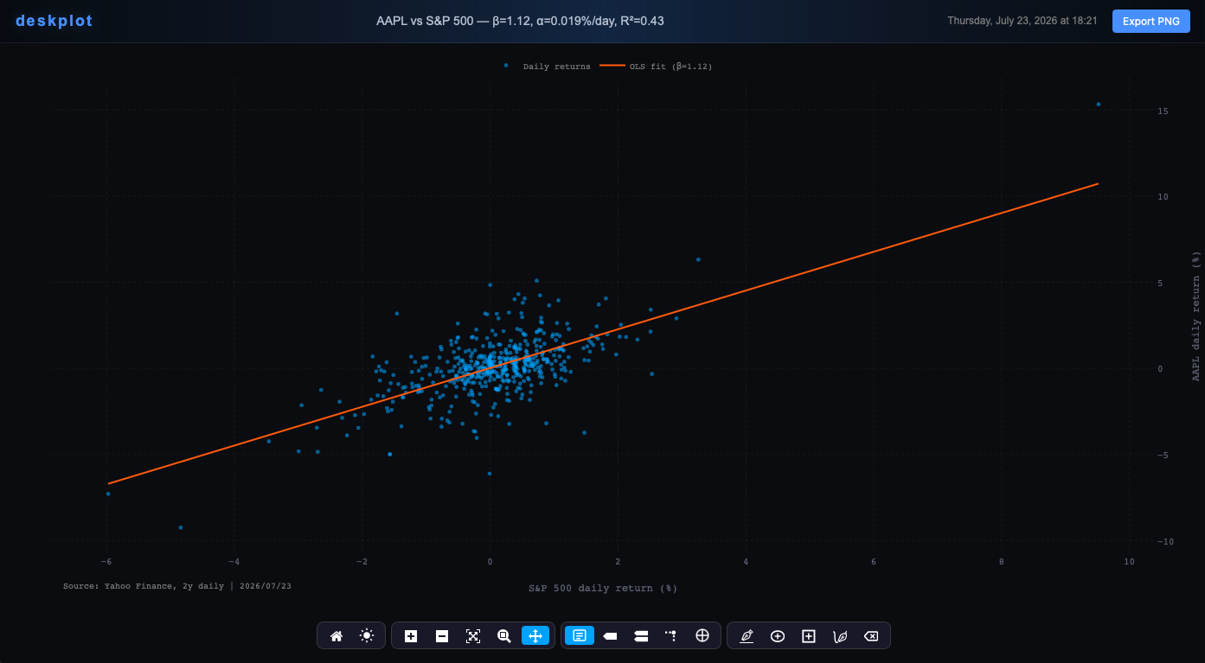1205x663 pixels.
Task: Click the deskplot logo
Action: (x=54, y=21)
